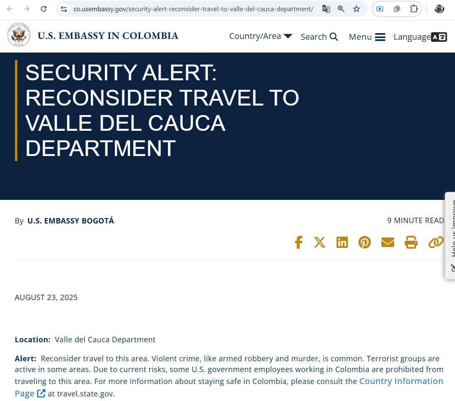Toggle the Google Translate page option

[326, 8]
